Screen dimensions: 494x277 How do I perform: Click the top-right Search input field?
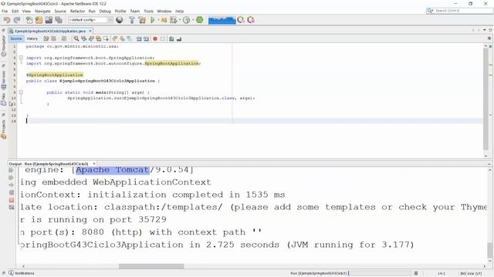click(x=459, y=11)
